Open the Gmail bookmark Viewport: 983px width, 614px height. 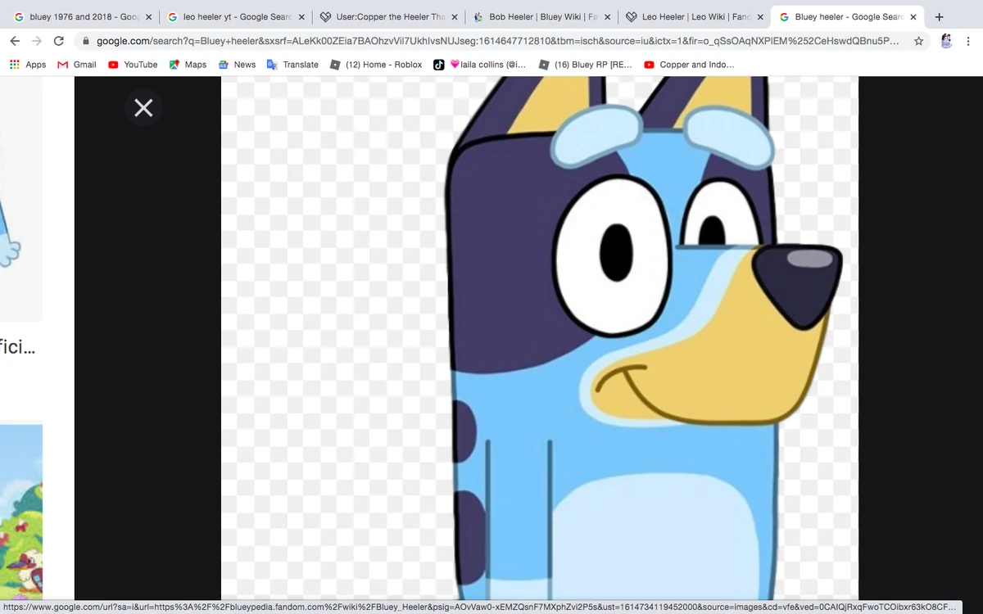75,64
